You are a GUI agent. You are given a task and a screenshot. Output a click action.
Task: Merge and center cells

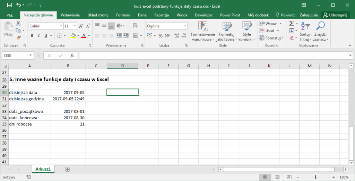click(136, 36)
